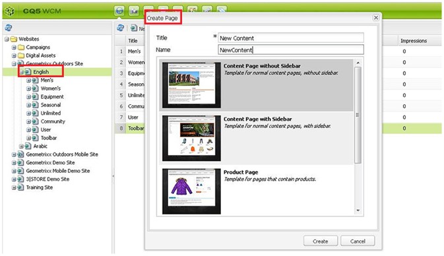Click the Geometrixx Mobile Demo Site icon
This screenshot has height=256, width=444.
(x=20, y=171)
